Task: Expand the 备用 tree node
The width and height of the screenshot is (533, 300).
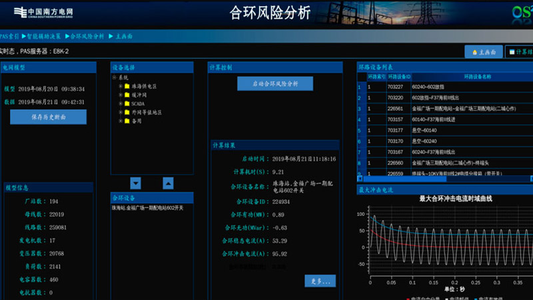Action: click(x=120, y=121)
